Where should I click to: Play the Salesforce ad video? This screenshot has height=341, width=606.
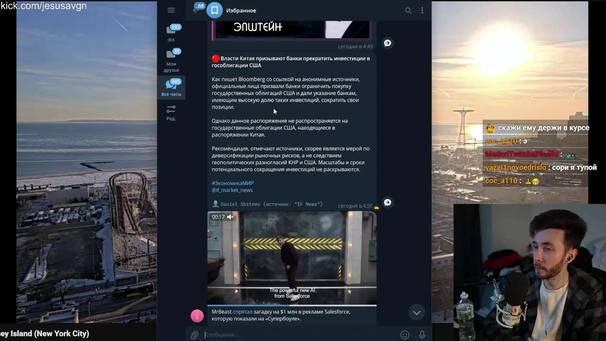tap(292, 258)
